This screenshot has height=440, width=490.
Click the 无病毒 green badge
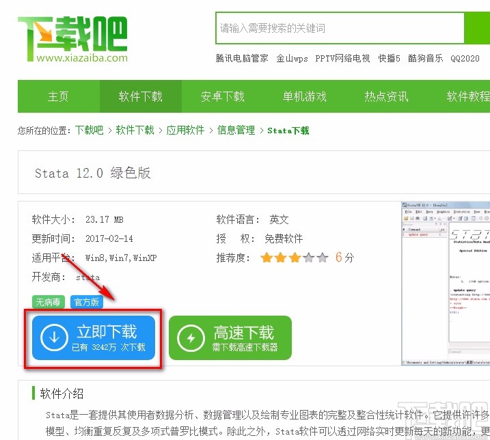[48, 302]
